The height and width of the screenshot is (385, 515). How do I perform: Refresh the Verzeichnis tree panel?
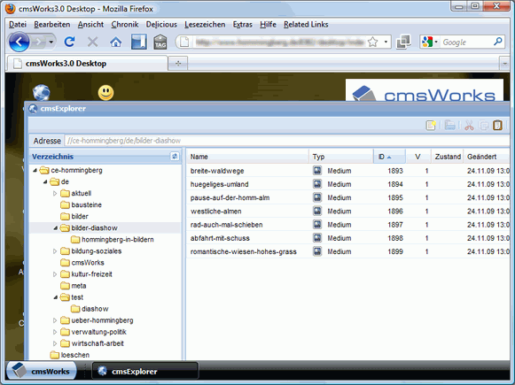(x=175, y=157)
